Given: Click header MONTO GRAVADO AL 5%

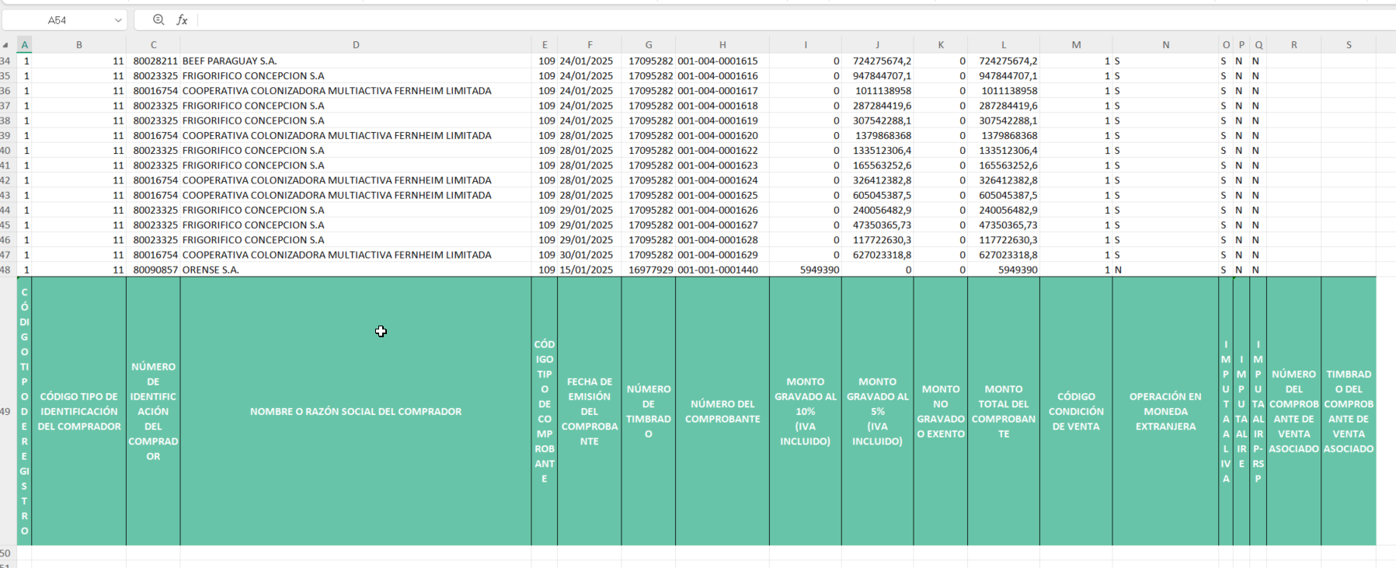Looking at the screenshot, I should (878, 411).
